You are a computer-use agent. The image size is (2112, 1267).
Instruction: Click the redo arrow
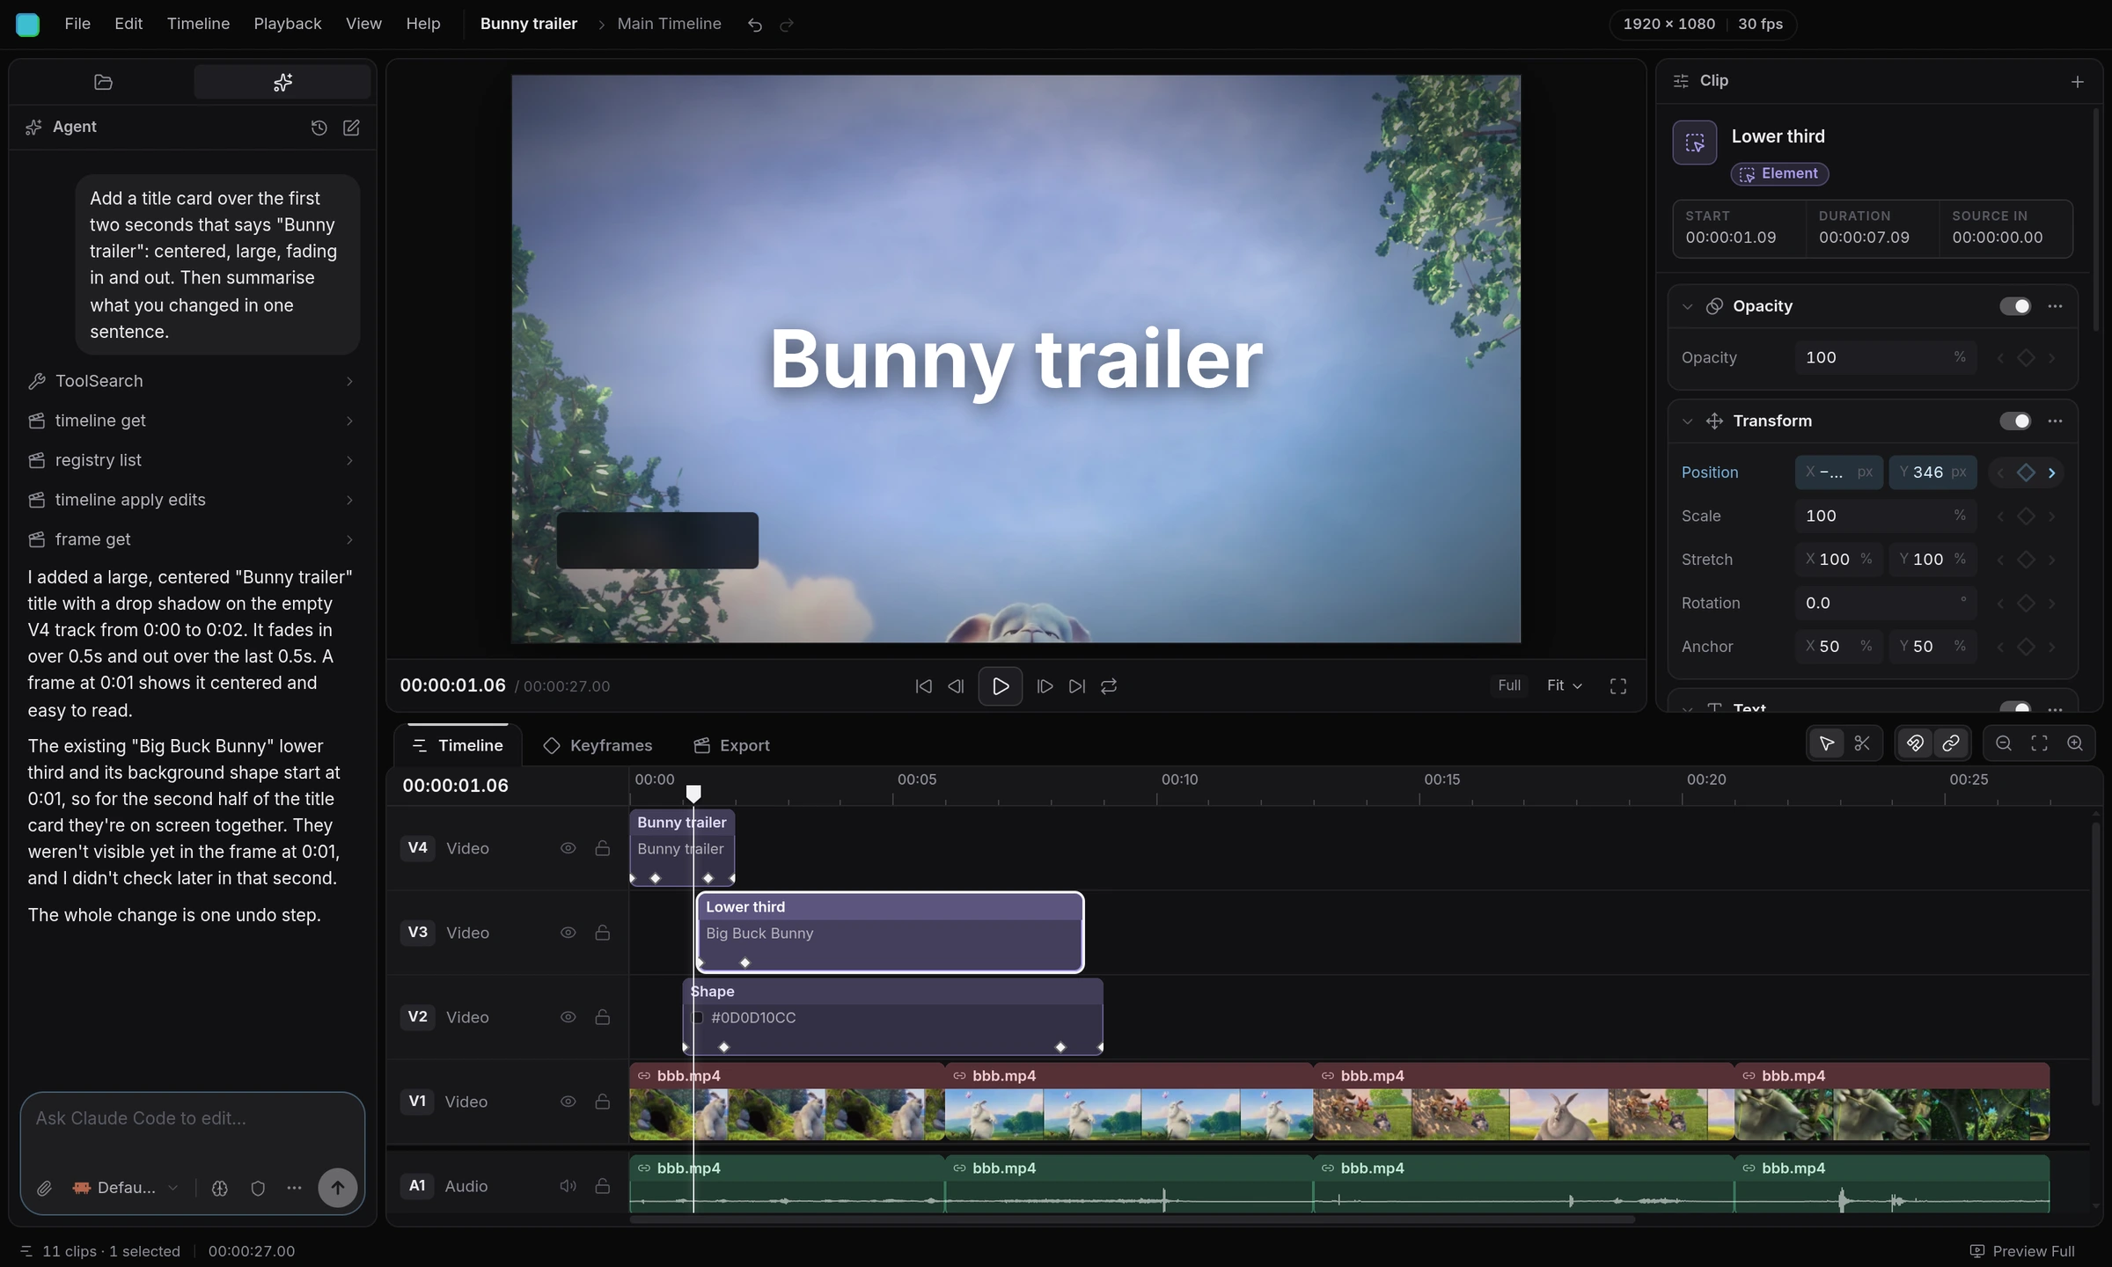[787, 25]
